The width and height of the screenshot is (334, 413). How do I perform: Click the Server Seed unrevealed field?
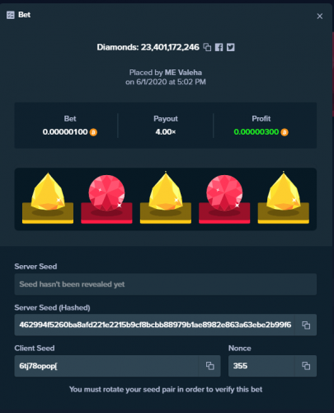(166, 284)
